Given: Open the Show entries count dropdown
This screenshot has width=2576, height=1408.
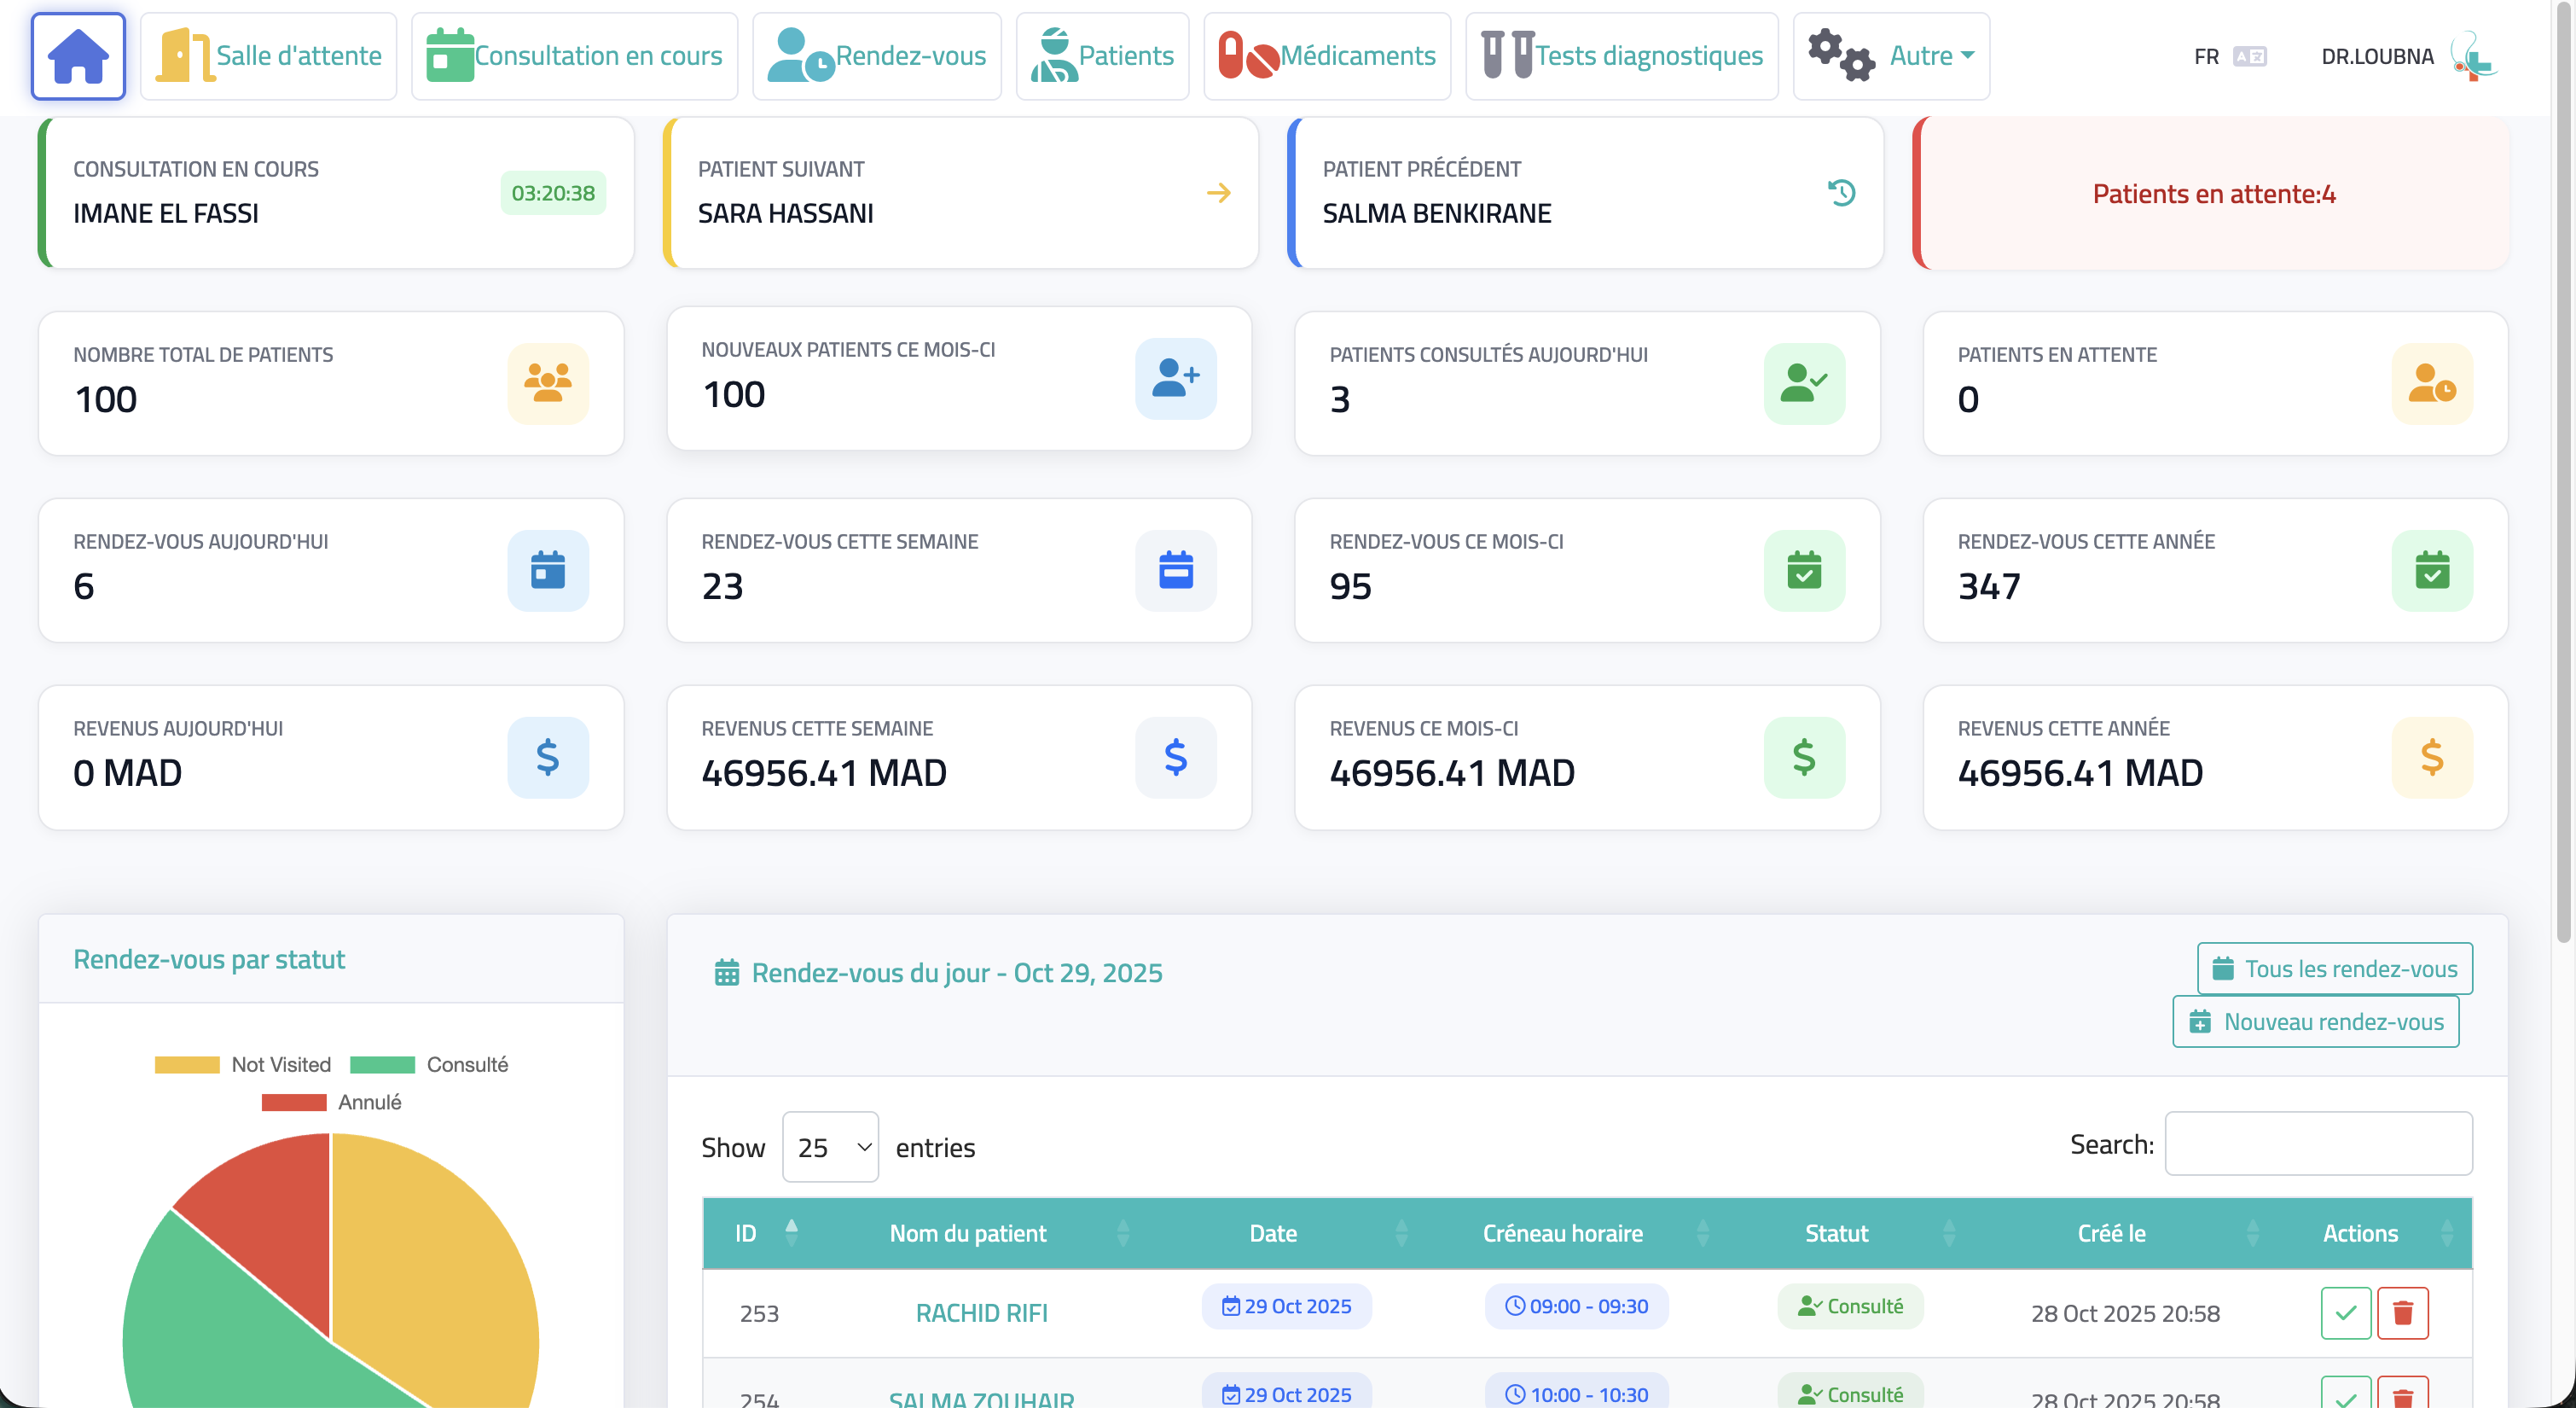Looking at the screenshot, I should click(x=830, y=1147).
